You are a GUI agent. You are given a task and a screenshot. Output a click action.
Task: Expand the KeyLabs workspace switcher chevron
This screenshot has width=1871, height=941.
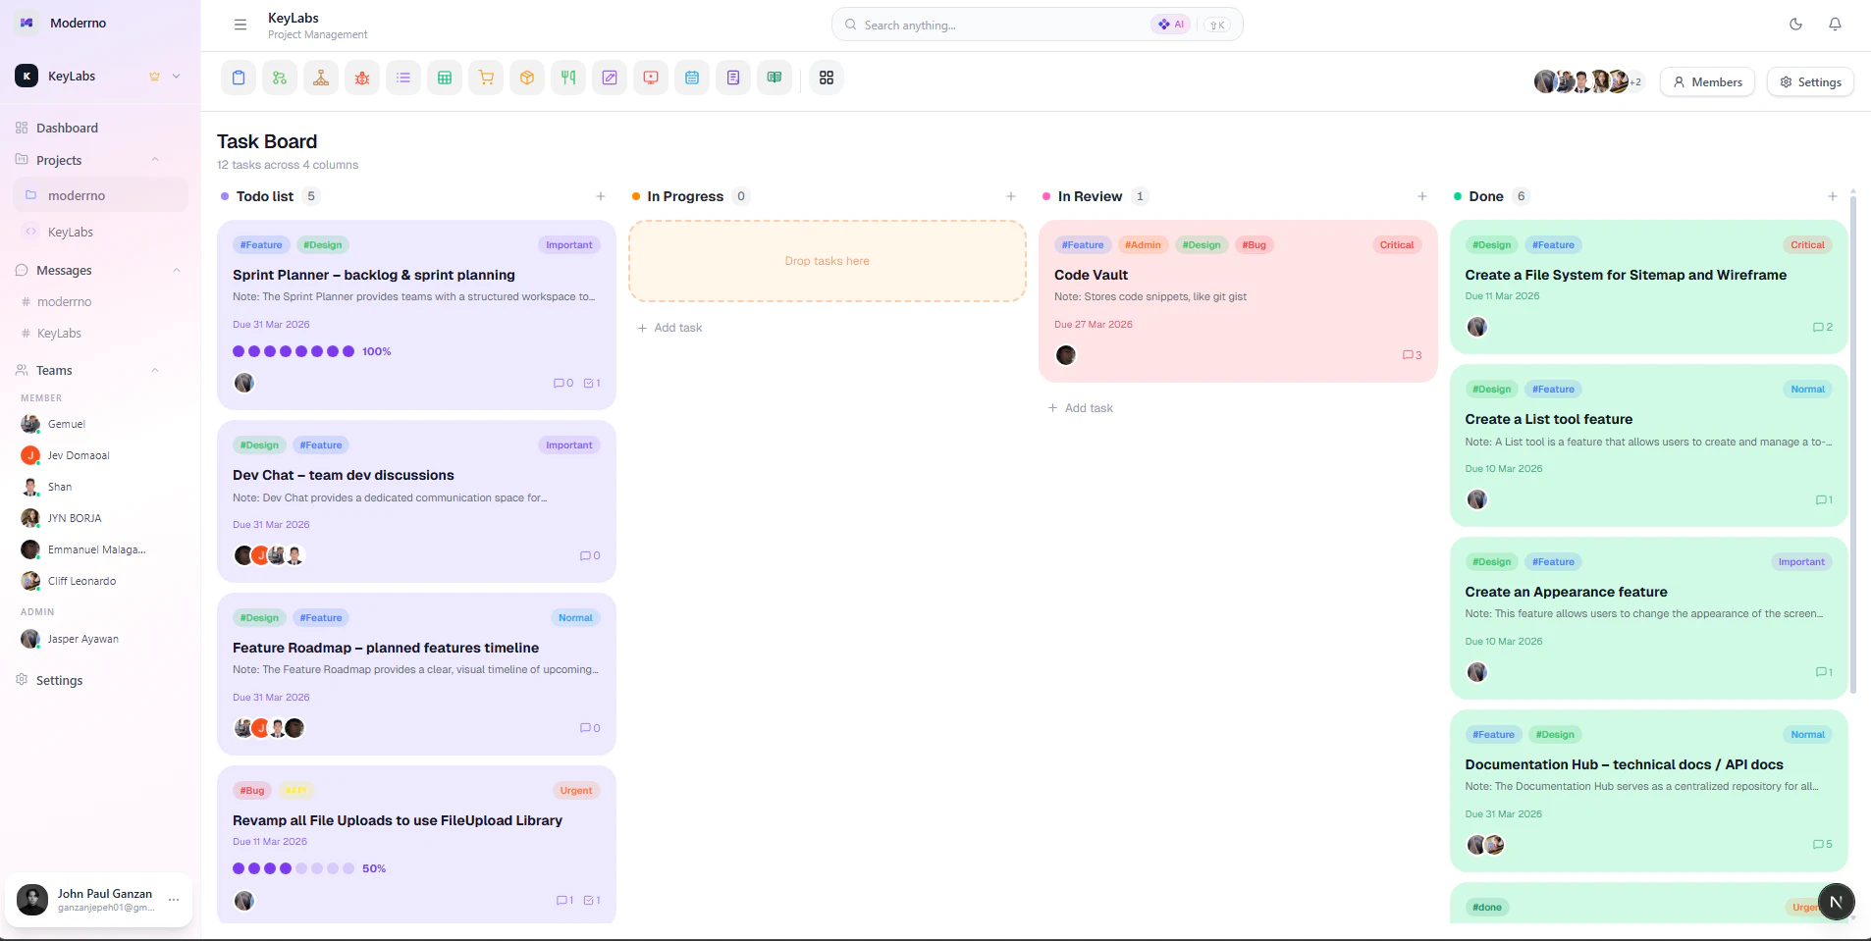click(x=176, y=76)
